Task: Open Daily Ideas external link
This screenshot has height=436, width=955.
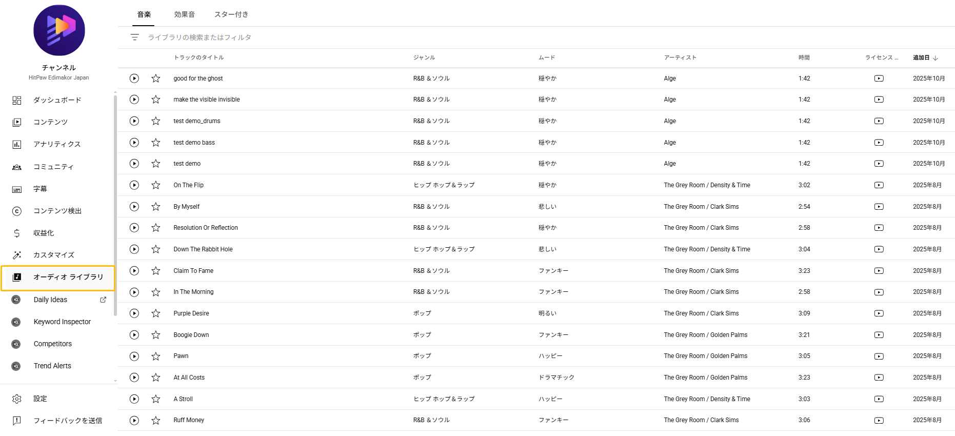Action: 103,300
